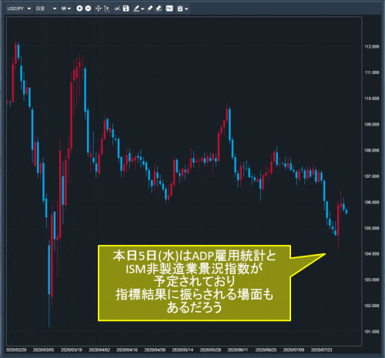Expand the drawing tool options arrow

tap(142, 9)
